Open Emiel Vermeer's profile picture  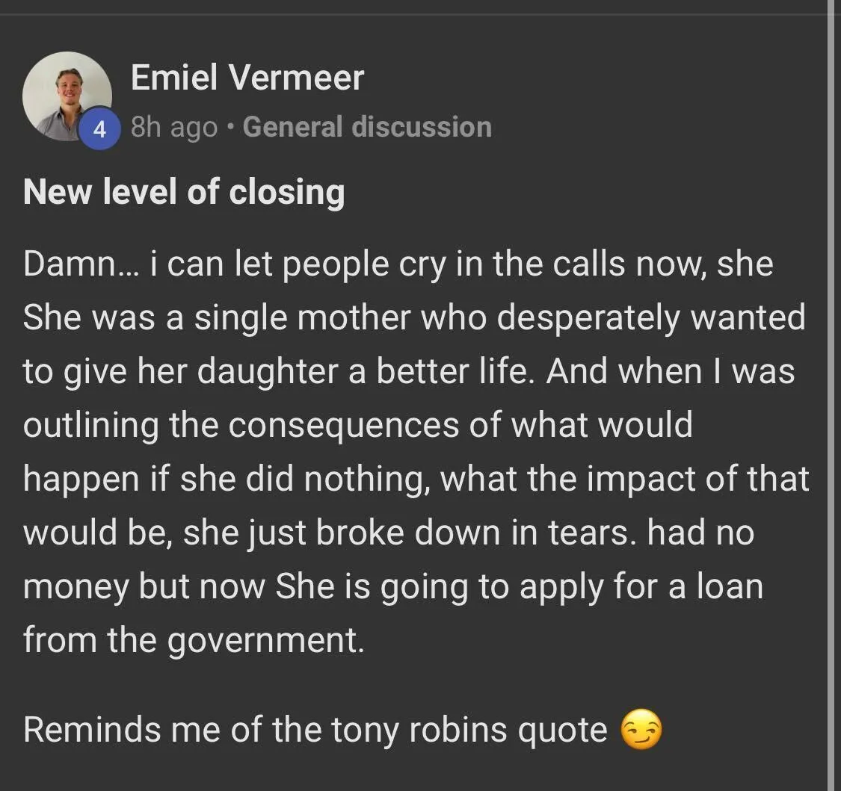(x=67, y=96)
